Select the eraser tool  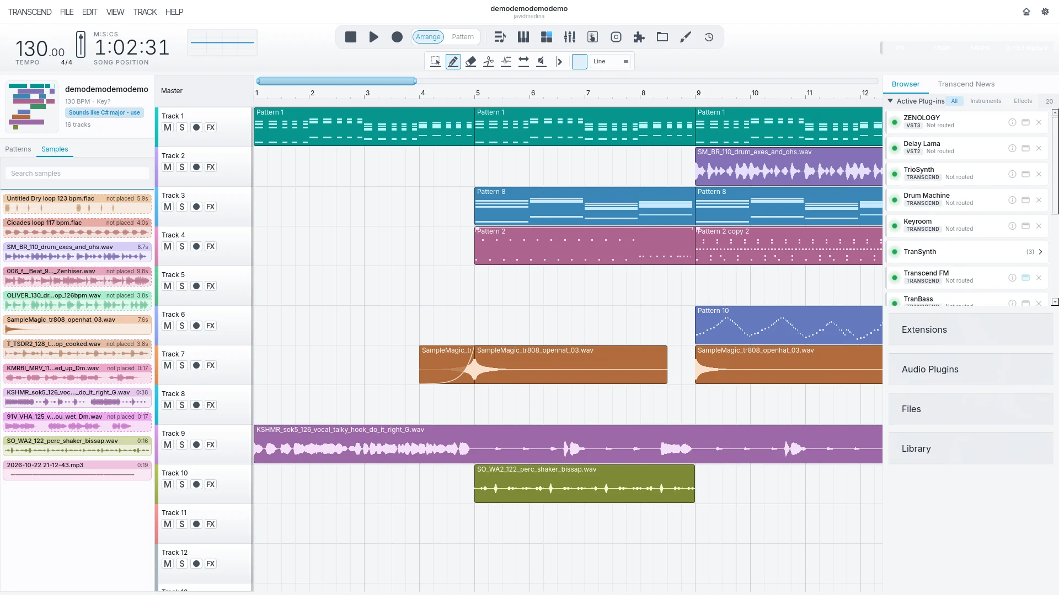click(x=471, y=61)
